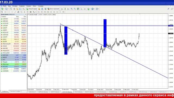The image size is (174, 98).
Task: Select the Text Label tool
Action: pos(27,12)
